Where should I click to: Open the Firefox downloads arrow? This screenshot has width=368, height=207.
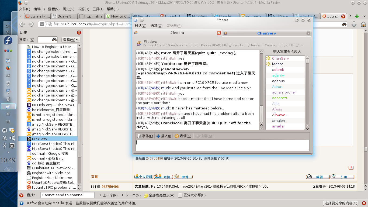tap(354, 25)
